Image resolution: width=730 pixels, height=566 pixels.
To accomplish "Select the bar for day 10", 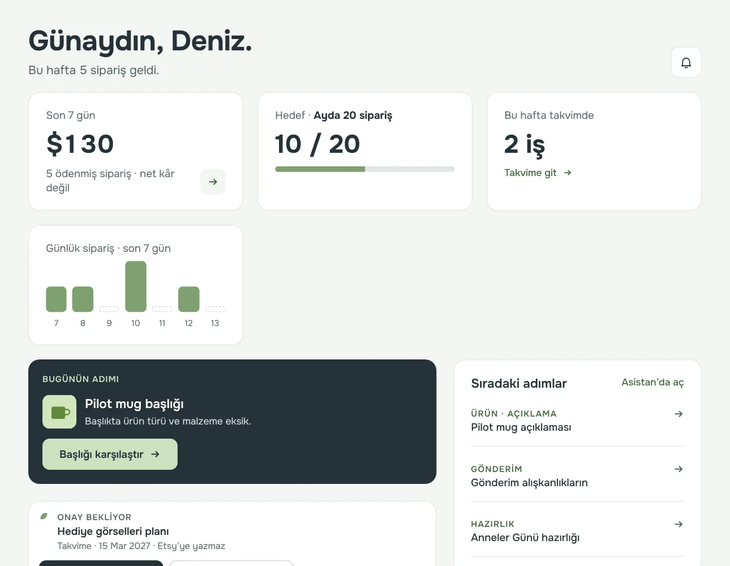I will coord(136,286).
